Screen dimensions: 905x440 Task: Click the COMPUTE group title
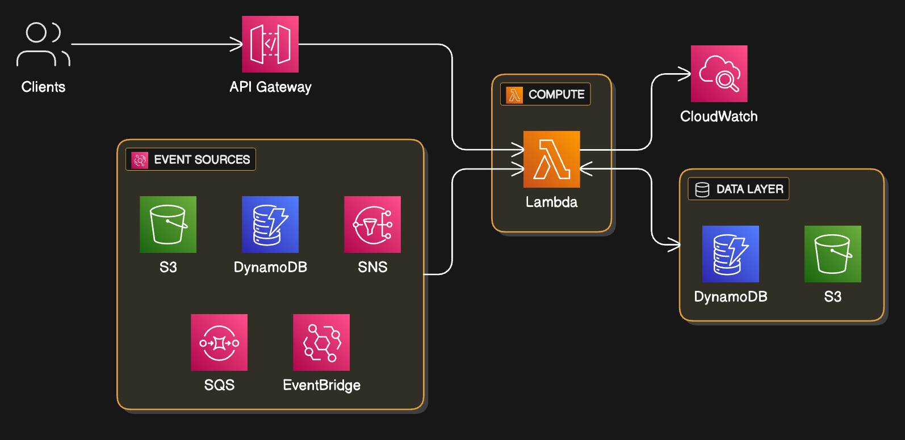pyautogui.click(x=556, y=94)
